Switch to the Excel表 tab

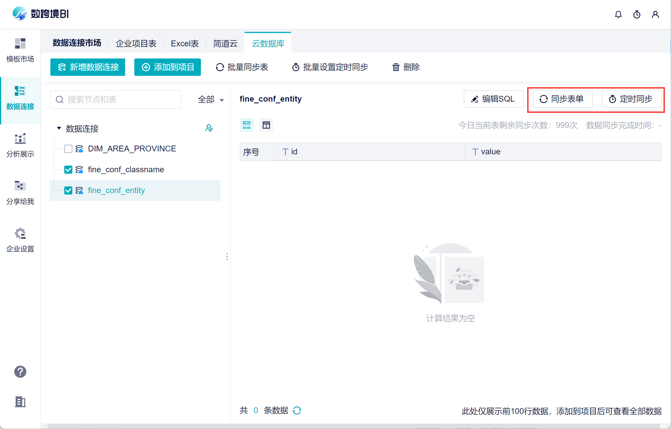coord(185,43)
